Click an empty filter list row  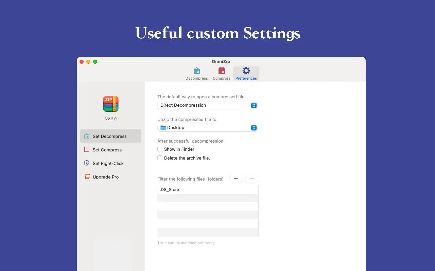click(207, 206)
